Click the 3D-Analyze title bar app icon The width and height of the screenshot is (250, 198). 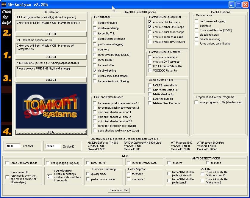coord(4,4)
